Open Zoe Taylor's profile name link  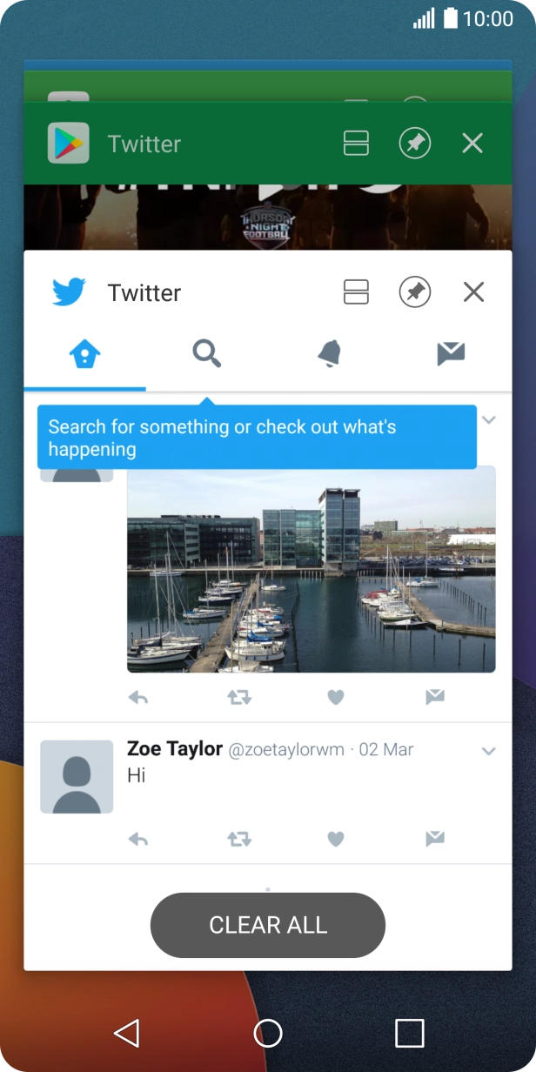click(175, 749)
